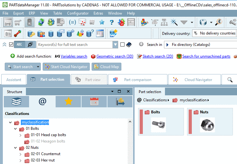Open the Geometric search (3D) link
Viewport: 237px width, 164px height.
(x=115, y=56)
